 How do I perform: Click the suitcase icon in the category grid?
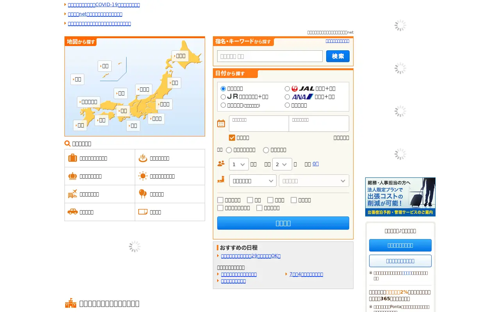73,158
